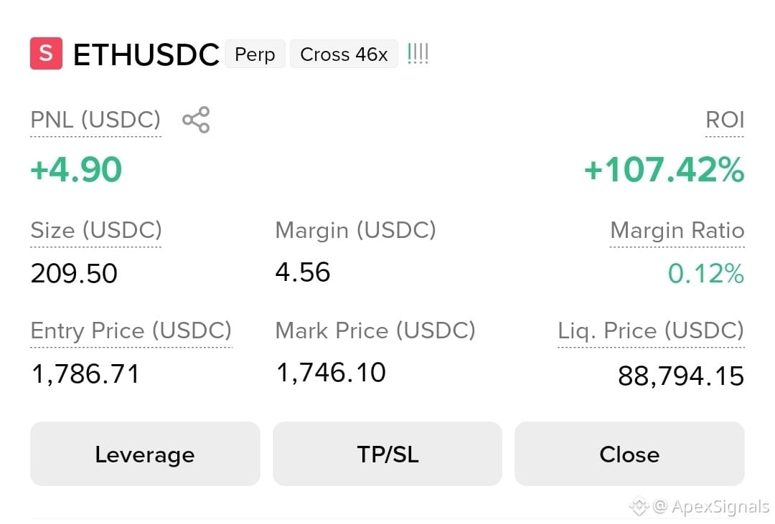The image size is (775, 524).
Task: Click the 1,746.10 mark price value
Action: point(331,373)
